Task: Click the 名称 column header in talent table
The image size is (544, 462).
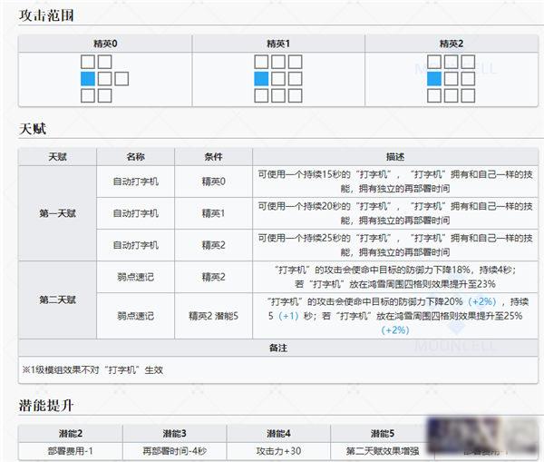Action: pyautogui.click(x=136, y=157)
